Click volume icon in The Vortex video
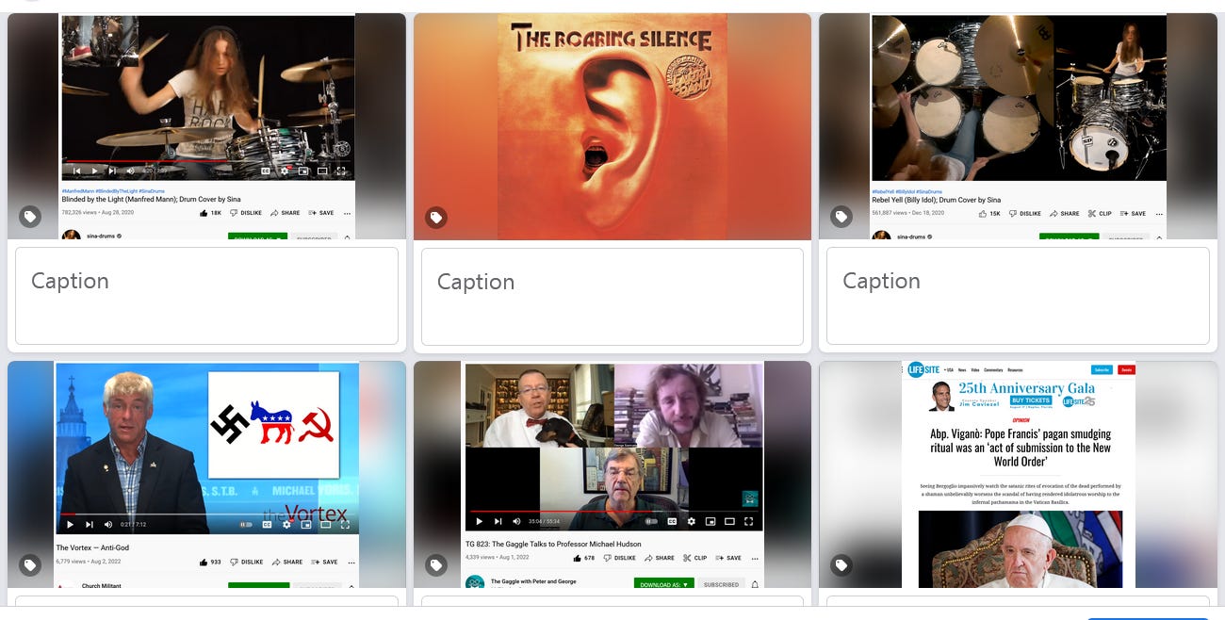 pos(107,524)
